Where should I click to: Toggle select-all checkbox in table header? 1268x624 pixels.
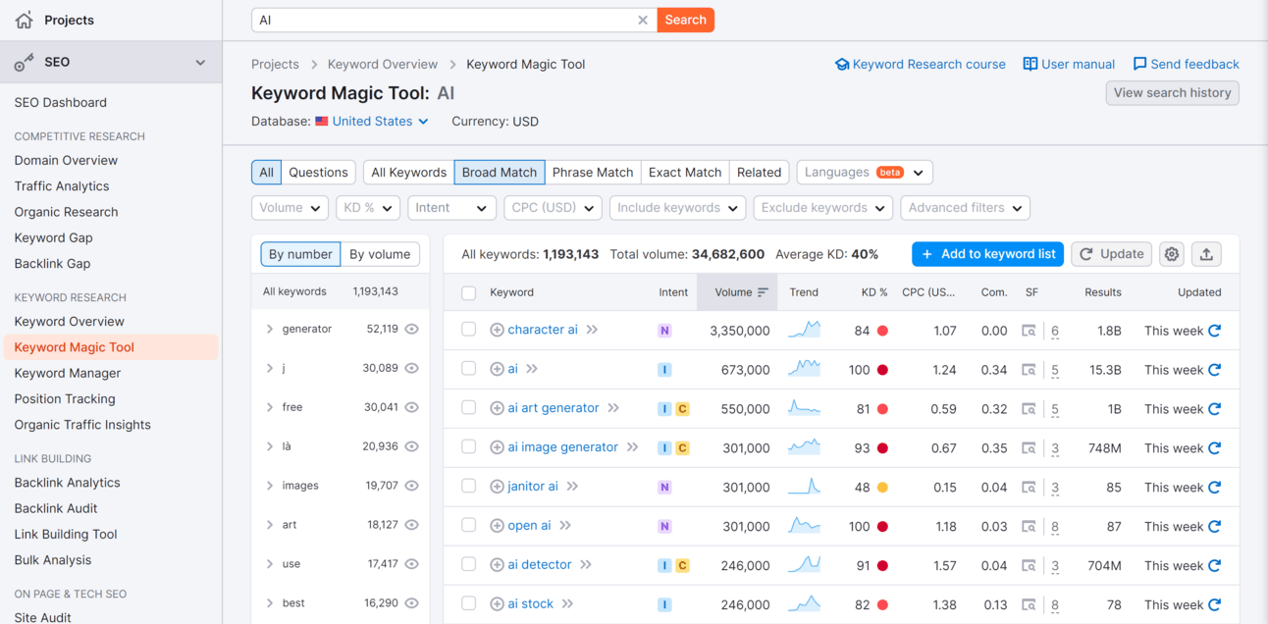[x=469, y=292]
